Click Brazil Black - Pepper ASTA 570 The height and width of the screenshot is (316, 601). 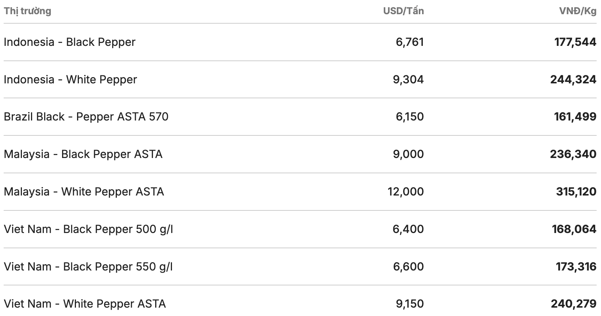[86, 116]
